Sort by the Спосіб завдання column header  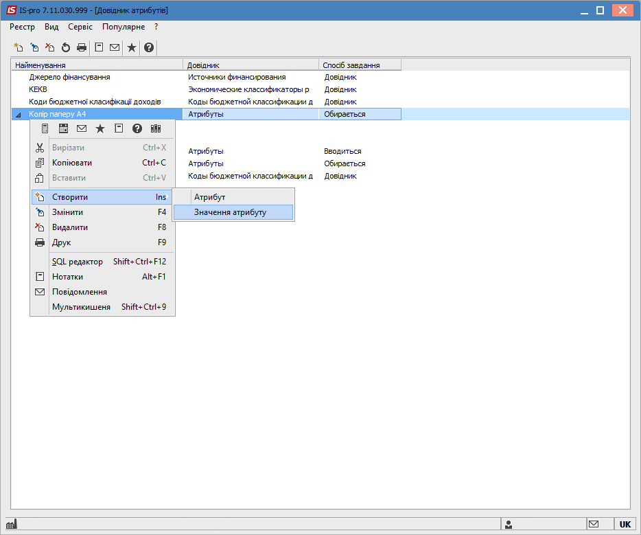point(360,65)
